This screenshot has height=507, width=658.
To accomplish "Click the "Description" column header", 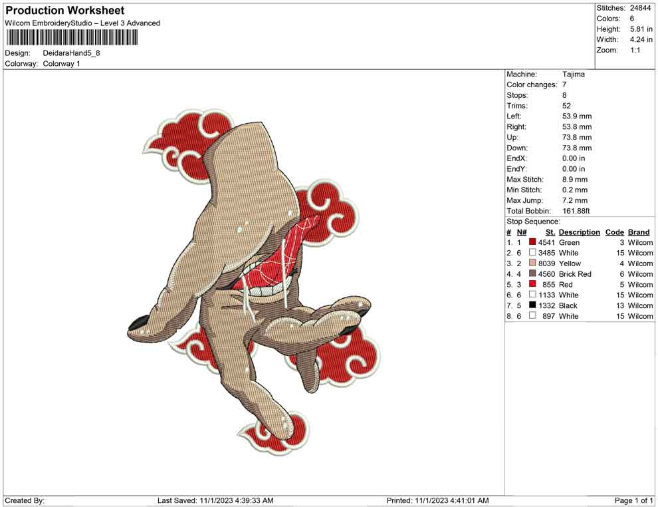I will pyautogui.click(x=580, y=232).
